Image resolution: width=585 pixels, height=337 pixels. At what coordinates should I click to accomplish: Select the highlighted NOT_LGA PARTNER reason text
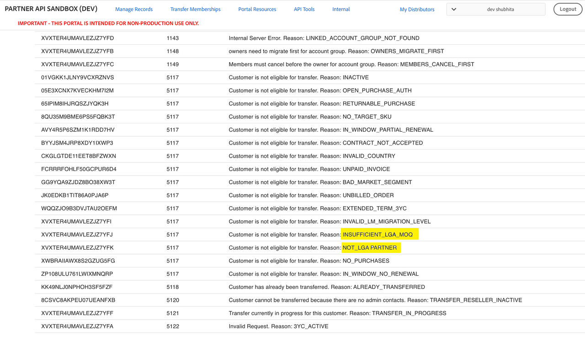pos(370,248)
